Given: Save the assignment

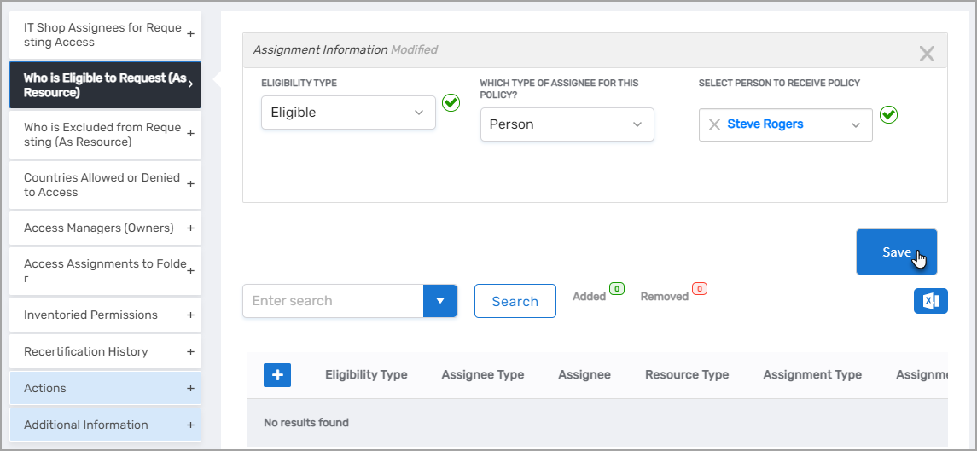Looking at the screenshot, I should (896, 252).
